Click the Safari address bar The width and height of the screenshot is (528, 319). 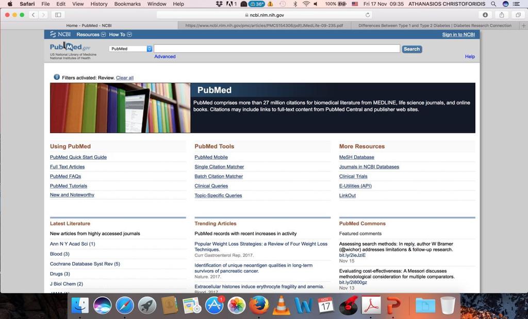(x=265, y=15)
